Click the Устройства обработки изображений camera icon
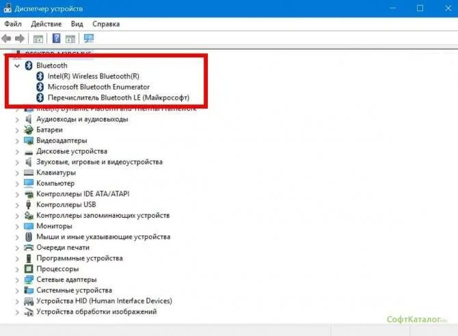Image resolution: width=458 pixels, height=336 pixels. coord(29,312)
